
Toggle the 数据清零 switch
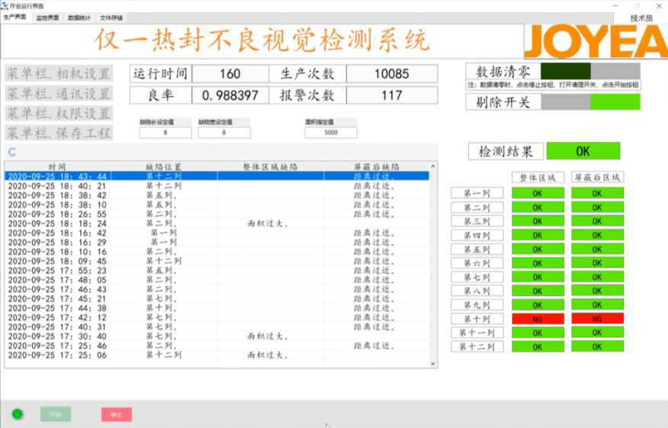[590, 71]
